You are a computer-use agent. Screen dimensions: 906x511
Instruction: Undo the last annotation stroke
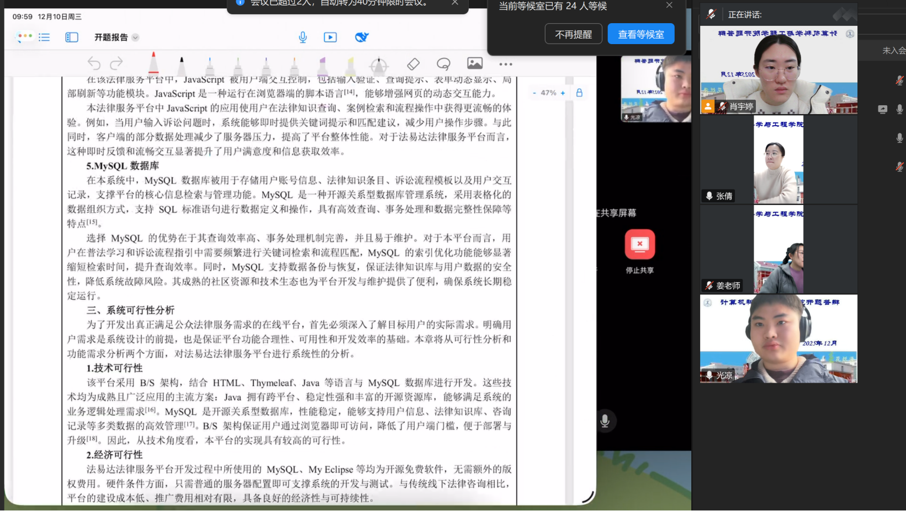(x=94, y=64)
